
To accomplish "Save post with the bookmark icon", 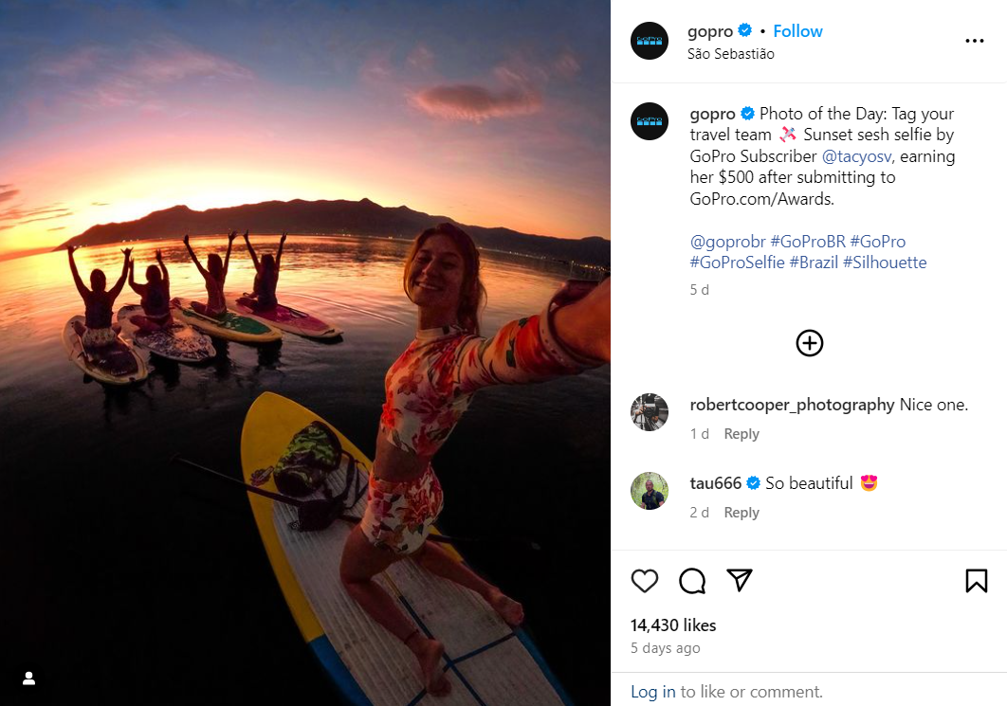I will [x=976, y=581].
